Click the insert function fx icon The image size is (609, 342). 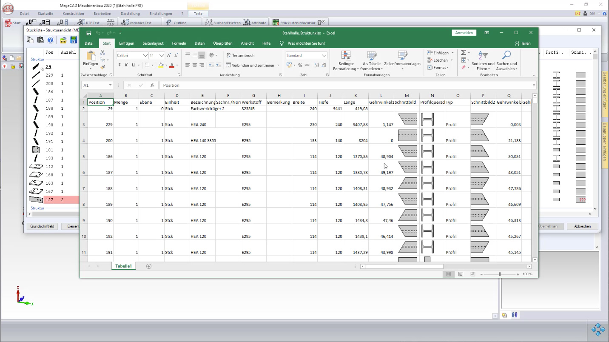coord(152,85)
